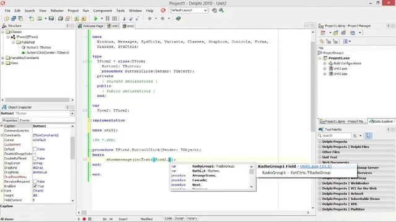Click the green Run button in the toolbar
Viewport: 396px width, 222px height.
pyautogui.click(x=96, y=18)
